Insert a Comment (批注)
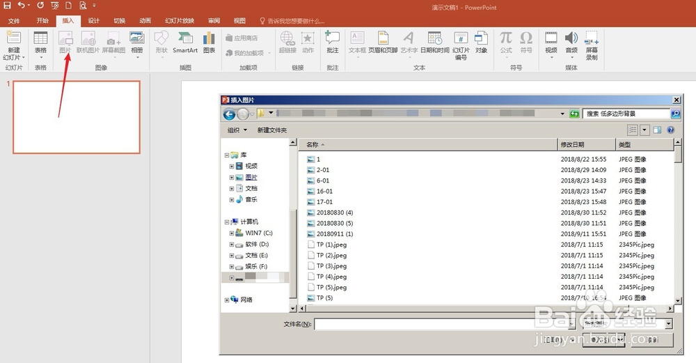 (333, 43)
